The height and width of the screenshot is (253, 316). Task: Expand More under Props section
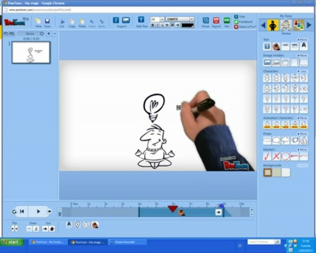coord(302,134)
